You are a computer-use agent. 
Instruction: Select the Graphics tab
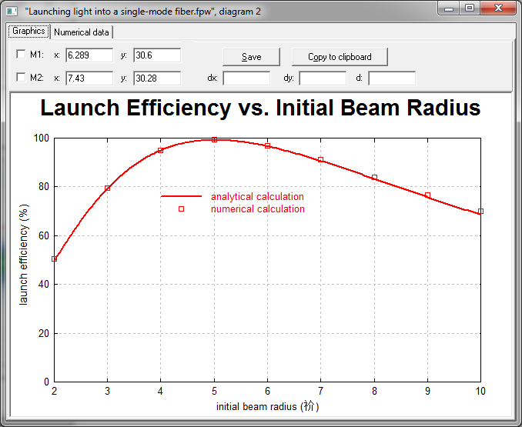(x=29, y=32)
